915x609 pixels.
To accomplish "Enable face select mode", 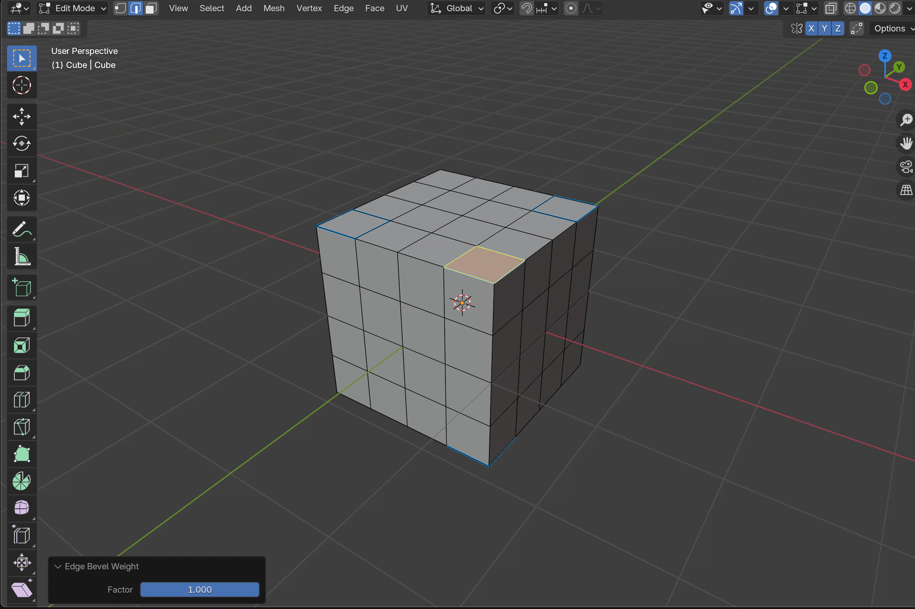I will [150, 8].
